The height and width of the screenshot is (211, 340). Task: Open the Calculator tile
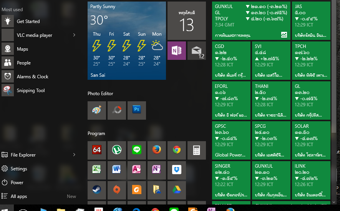(196, 150)
